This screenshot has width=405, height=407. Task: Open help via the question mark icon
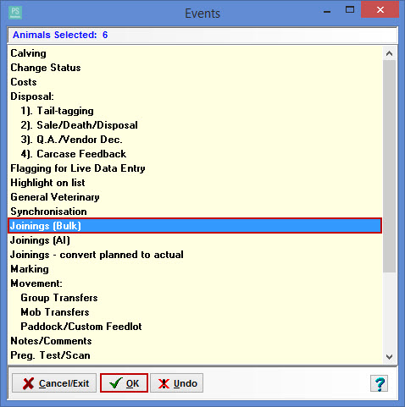coord(379,383)
